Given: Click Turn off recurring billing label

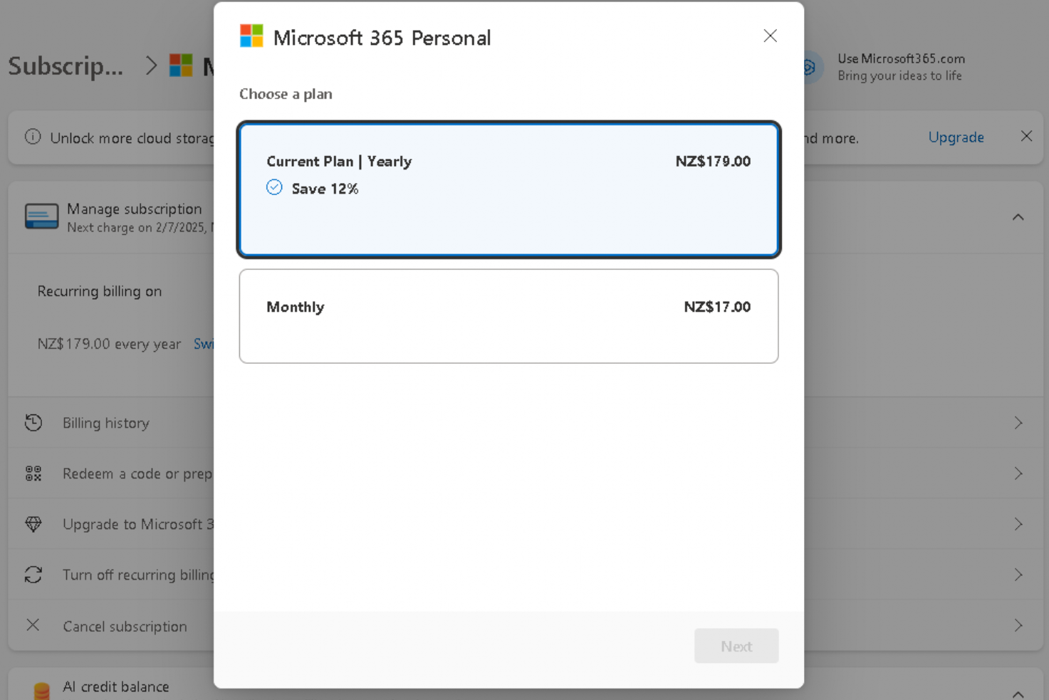Looking at the screenshot, I should [x=138, y=575].
